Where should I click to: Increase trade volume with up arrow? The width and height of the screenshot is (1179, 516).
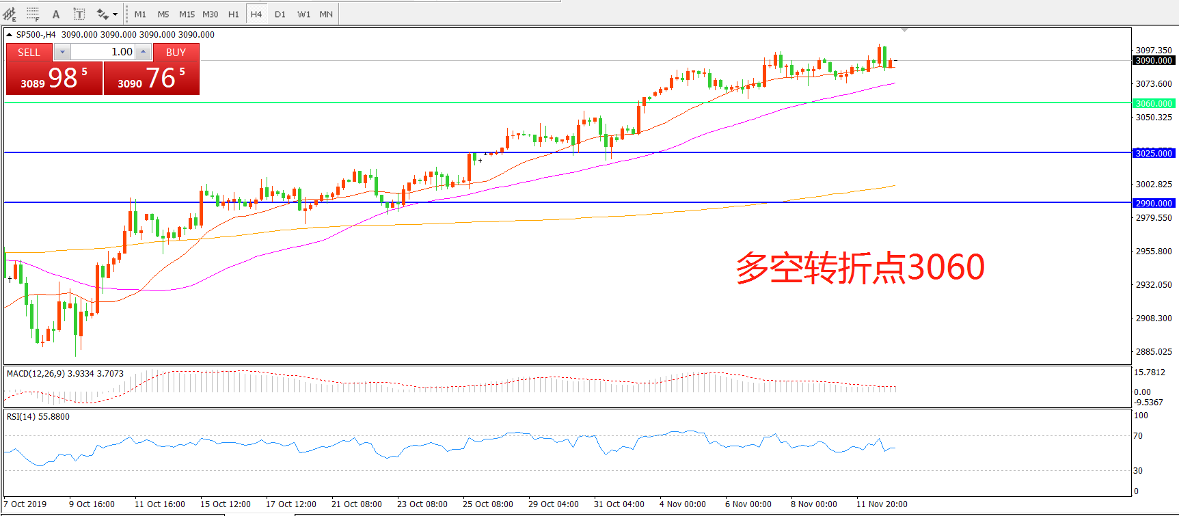143,52
